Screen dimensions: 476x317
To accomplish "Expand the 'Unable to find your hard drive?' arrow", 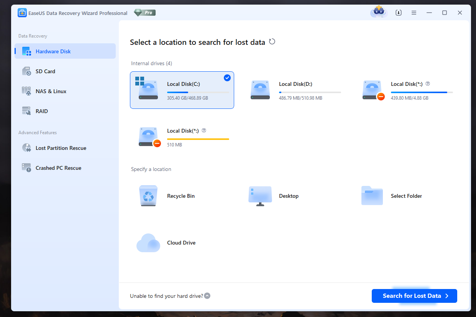I will pyautogui.click(x=207, y=296).
